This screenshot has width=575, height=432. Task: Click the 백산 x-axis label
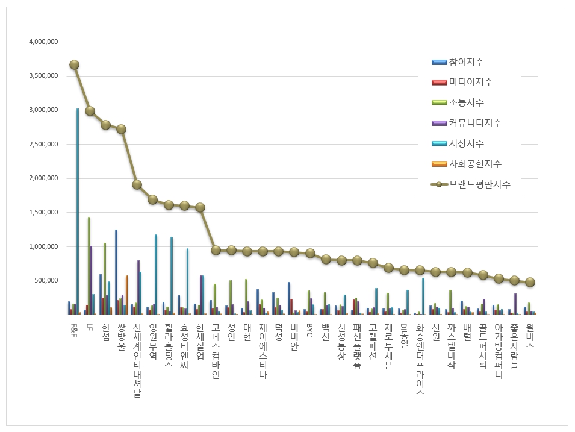tap(326, 332)
